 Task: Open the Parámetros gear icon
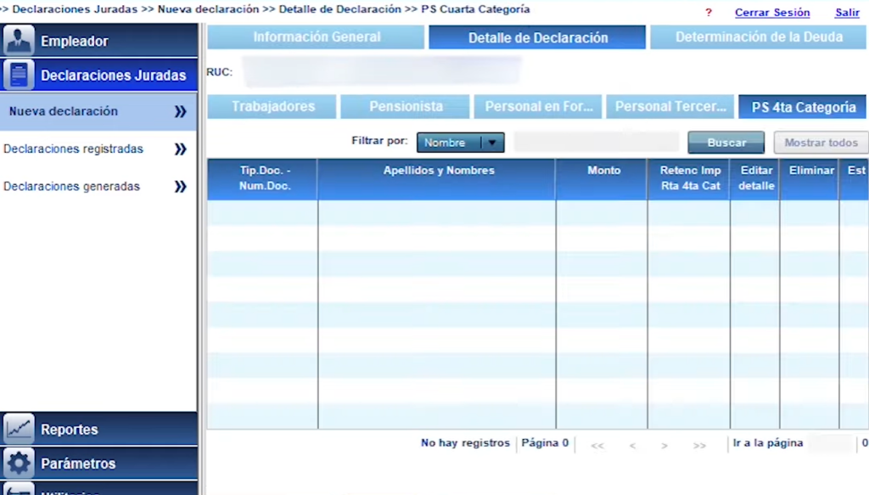click(x=19, y=464)
